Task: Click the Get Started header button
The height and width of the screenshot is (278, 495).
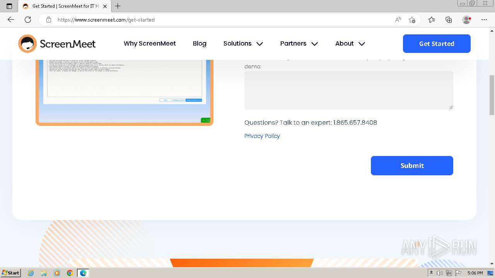Action: click(437, 44)
